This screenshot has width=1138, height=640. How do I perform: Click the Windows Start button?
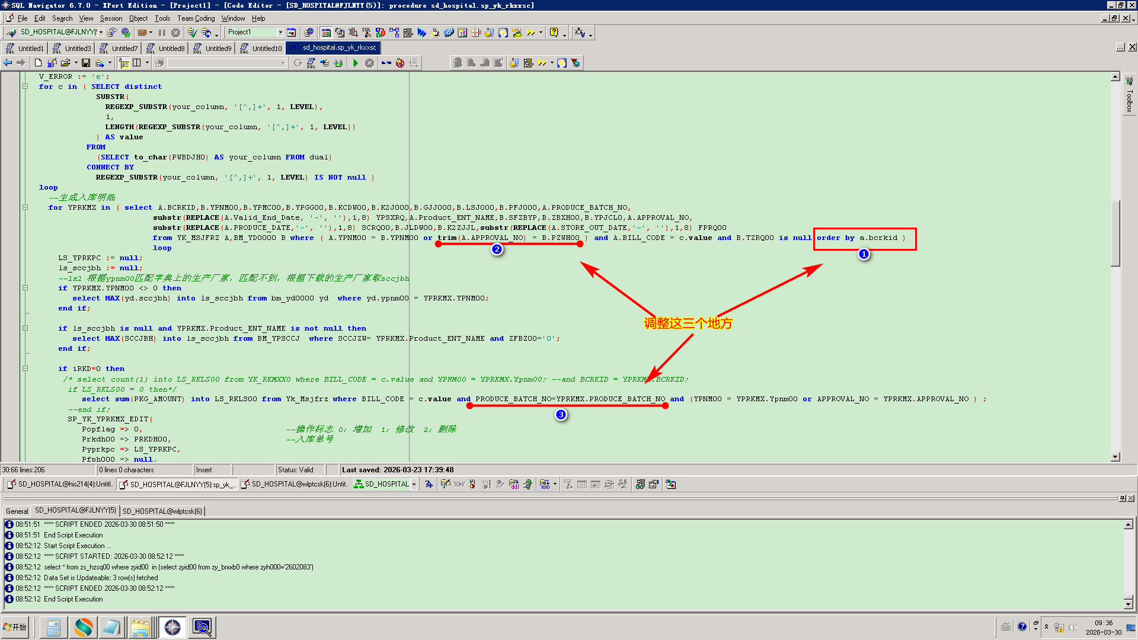coord(16,627)
